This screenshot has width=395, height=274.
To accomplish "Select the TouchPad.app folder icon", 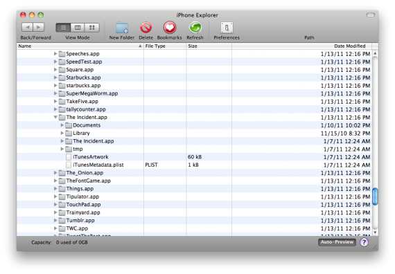I will click(x=62, y=205).
